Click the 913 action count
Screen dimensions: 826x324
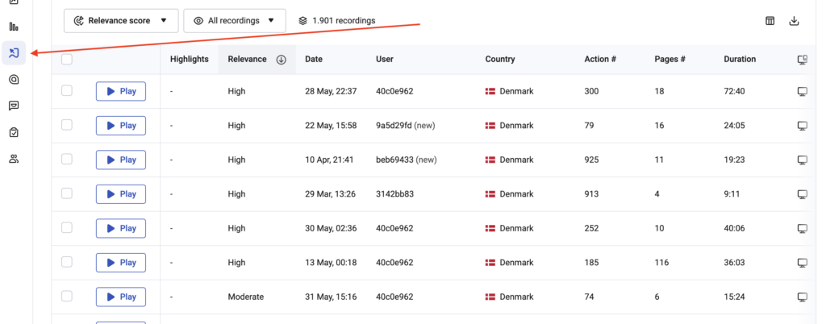(x=591, y=194)
